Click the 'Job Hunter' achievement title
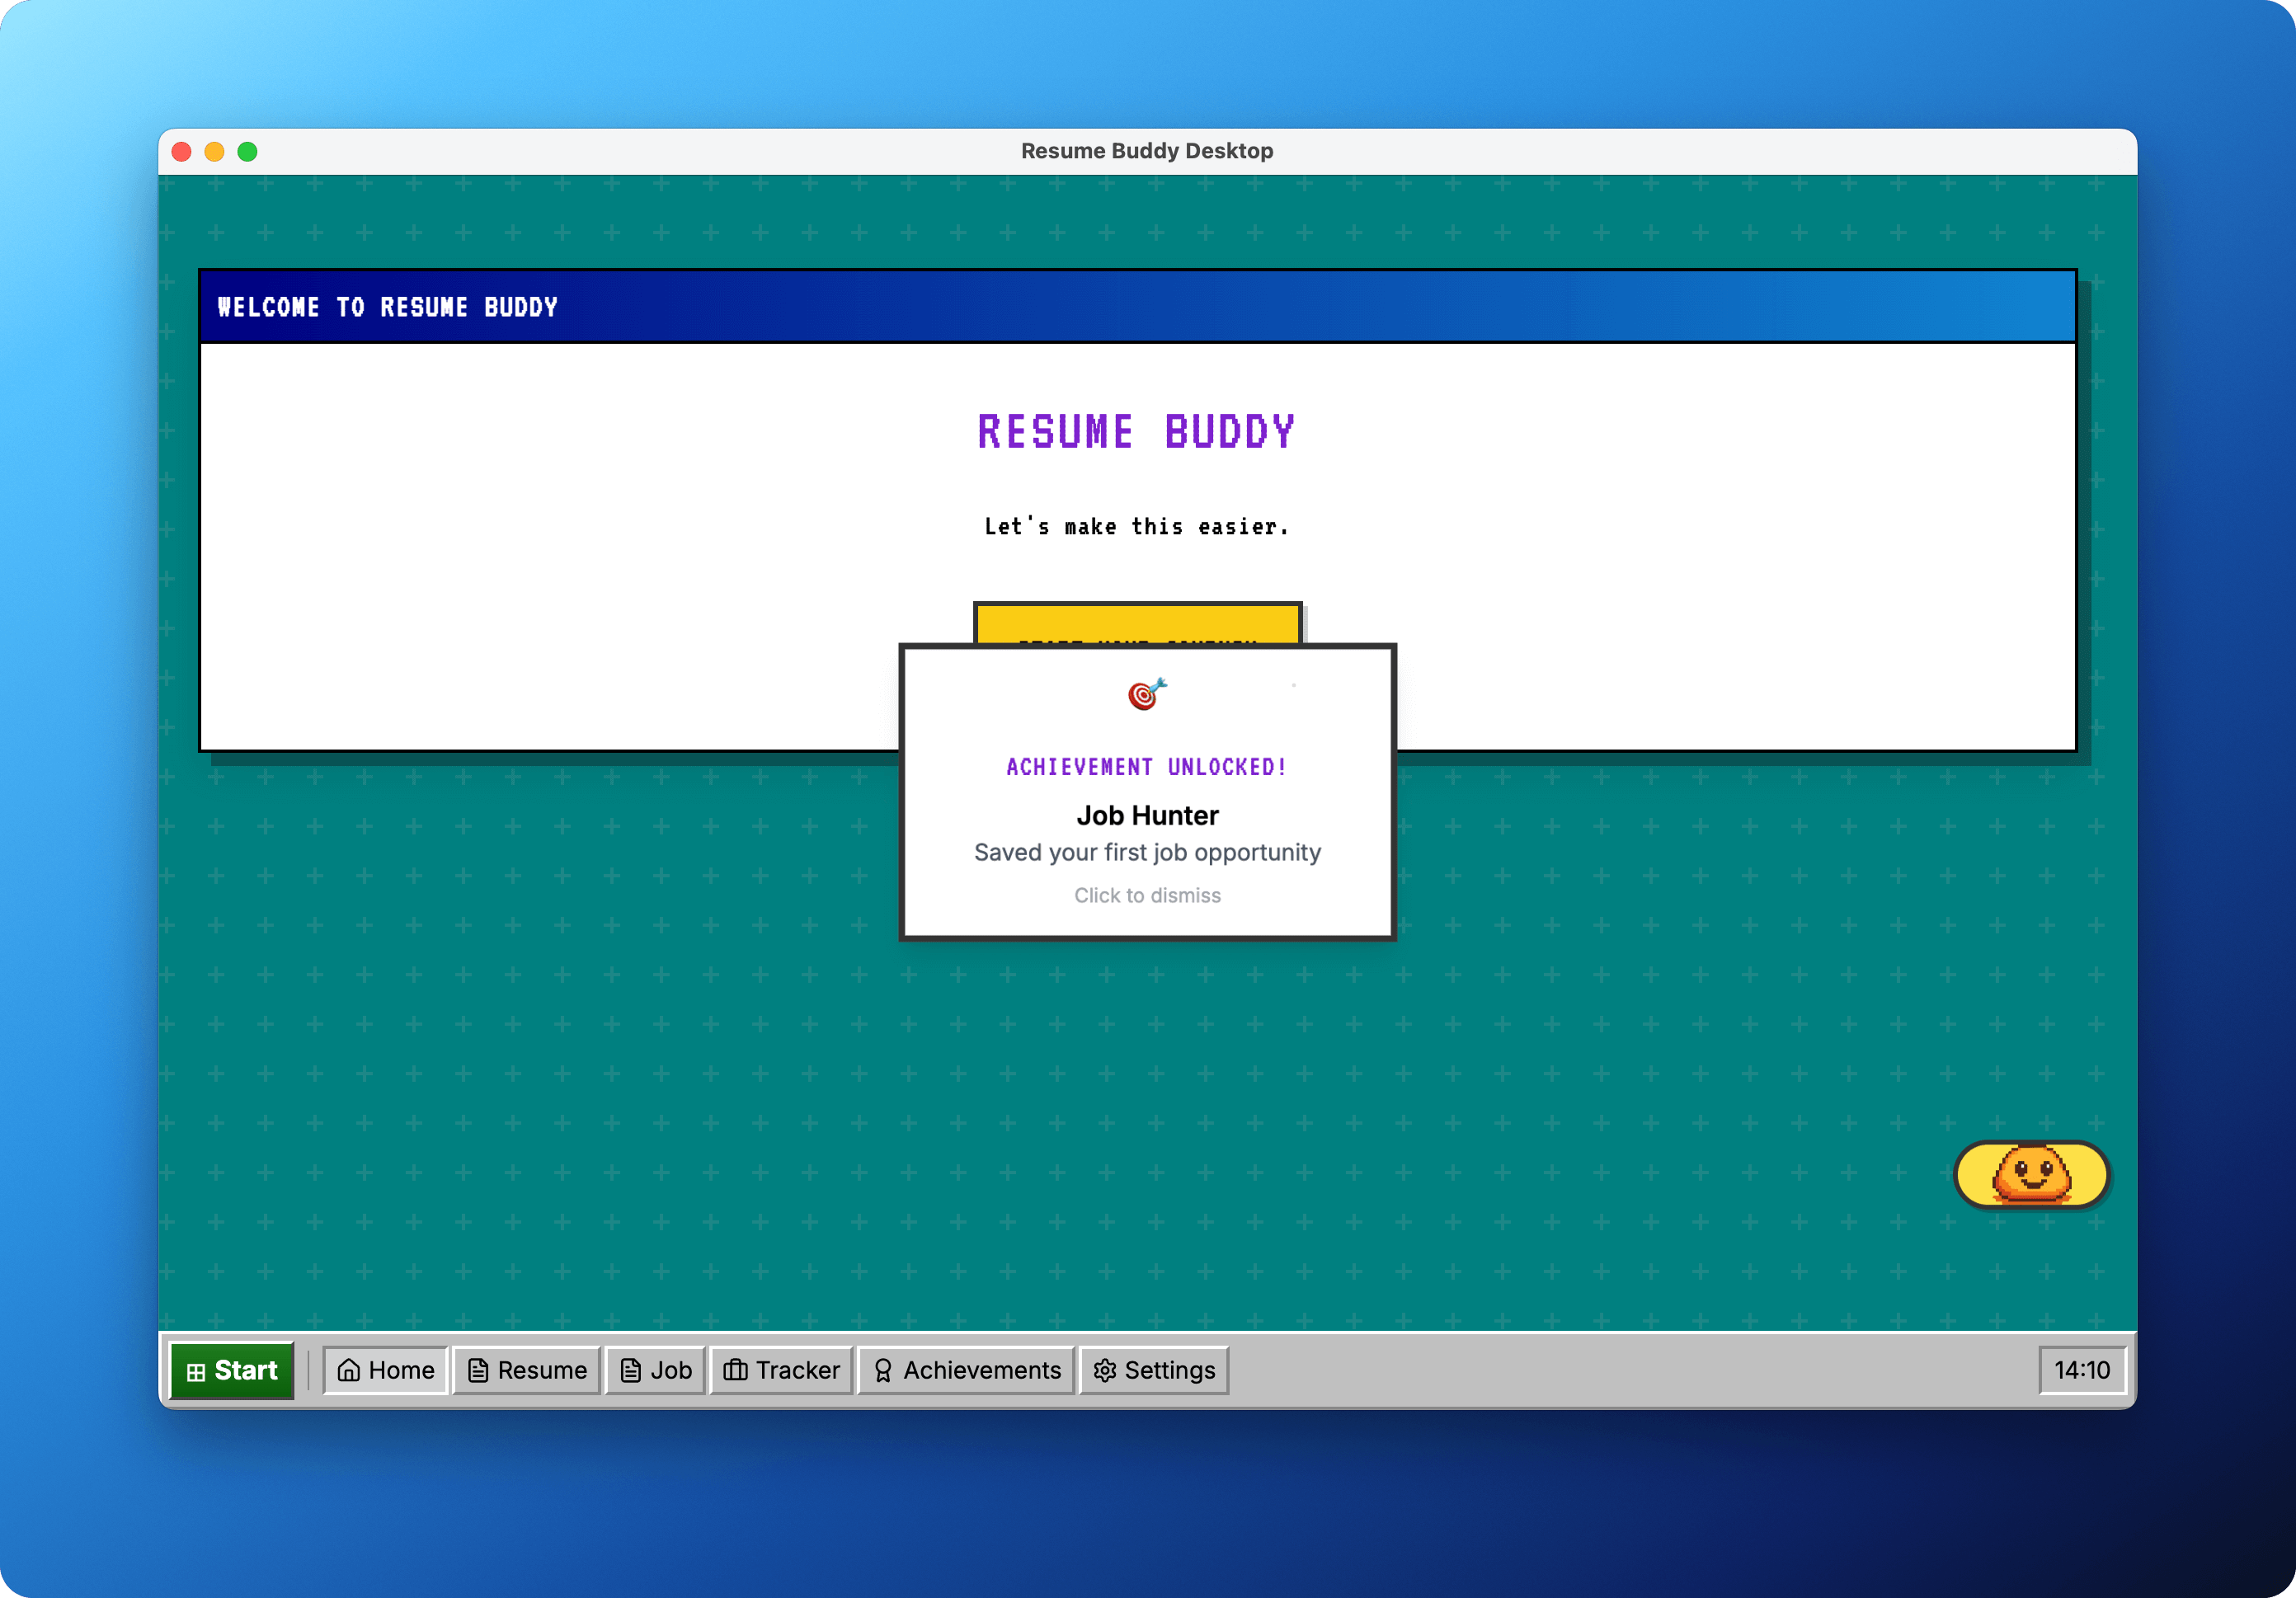 (x=1147, y=815)
